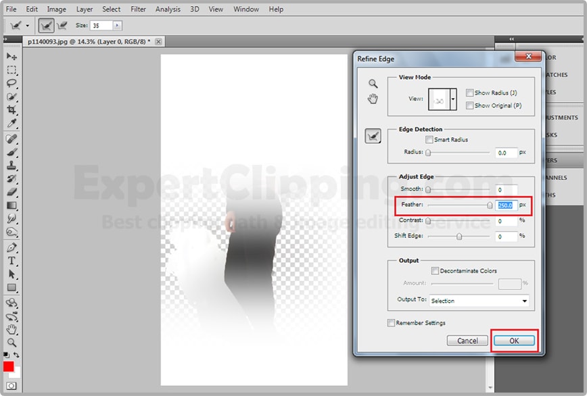Open the Filter menu

[138, 9]
